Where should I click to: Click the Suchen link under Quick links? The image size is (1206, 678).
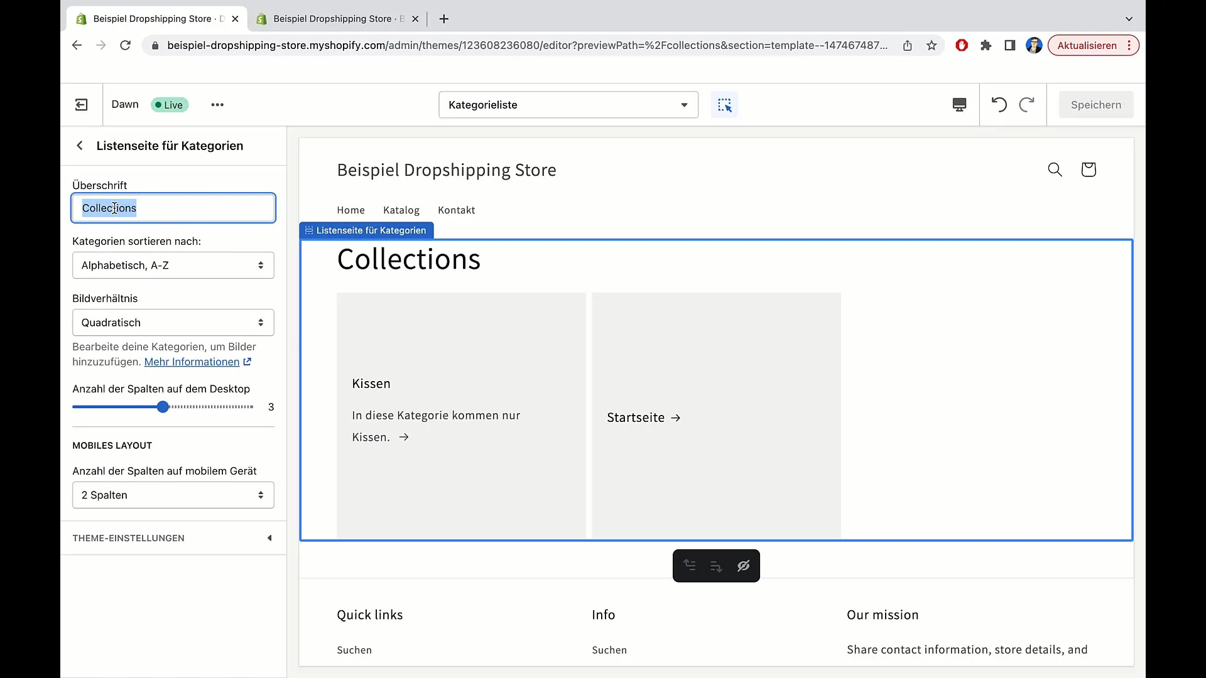coord(354,650)
